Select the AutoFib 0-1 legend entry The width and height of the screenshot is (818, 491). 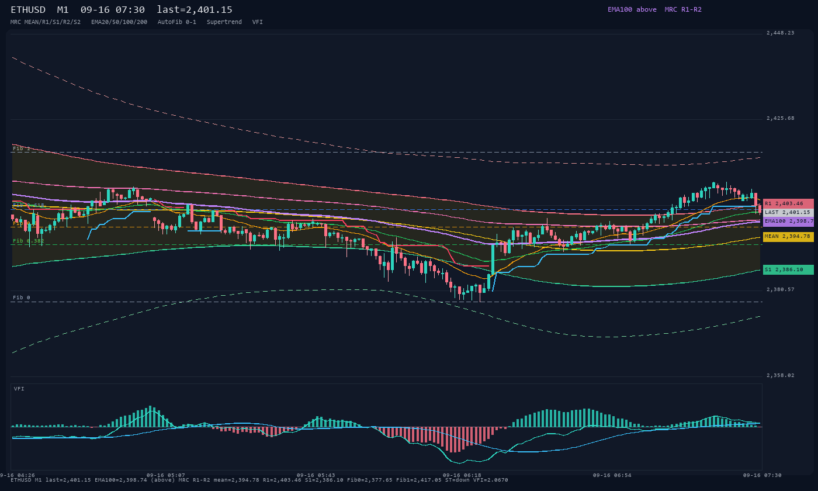point(177,22)
